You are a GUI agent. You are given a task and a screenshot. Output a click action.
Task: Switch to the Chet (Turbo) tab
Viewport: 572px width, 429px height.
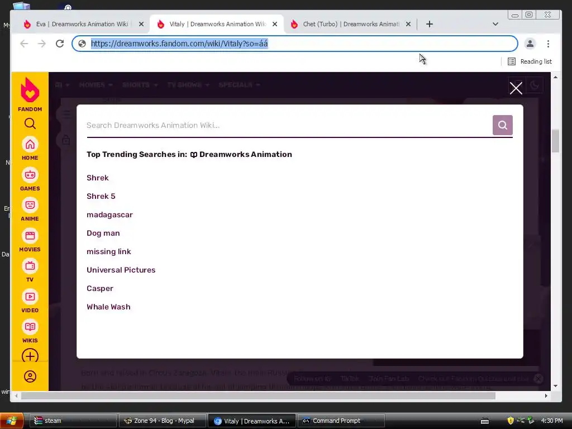[350, 24]
